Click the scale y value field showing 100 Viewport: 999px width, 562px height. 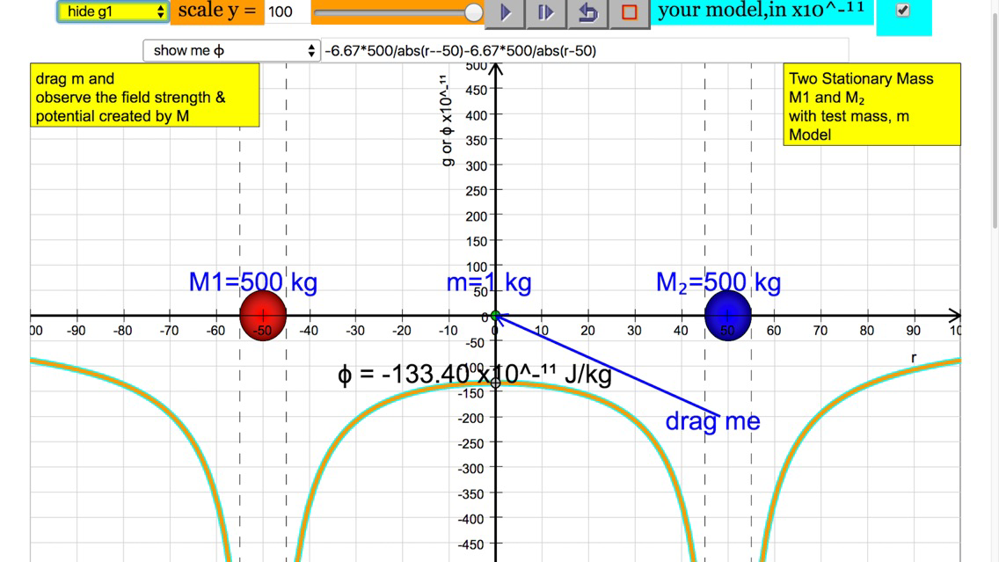(x=287, y=12)
